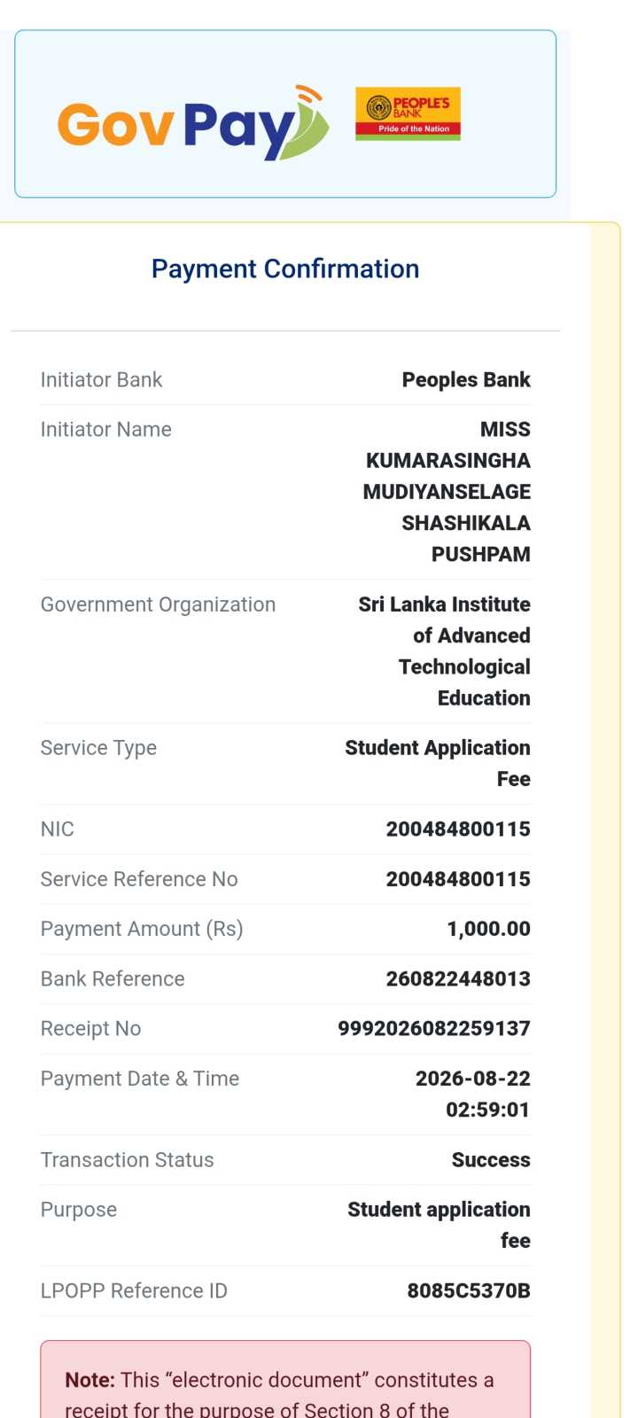The image size is (638, 1418).
Task: Click the Payment Date & Time value
Action: tap(473, 1094)
